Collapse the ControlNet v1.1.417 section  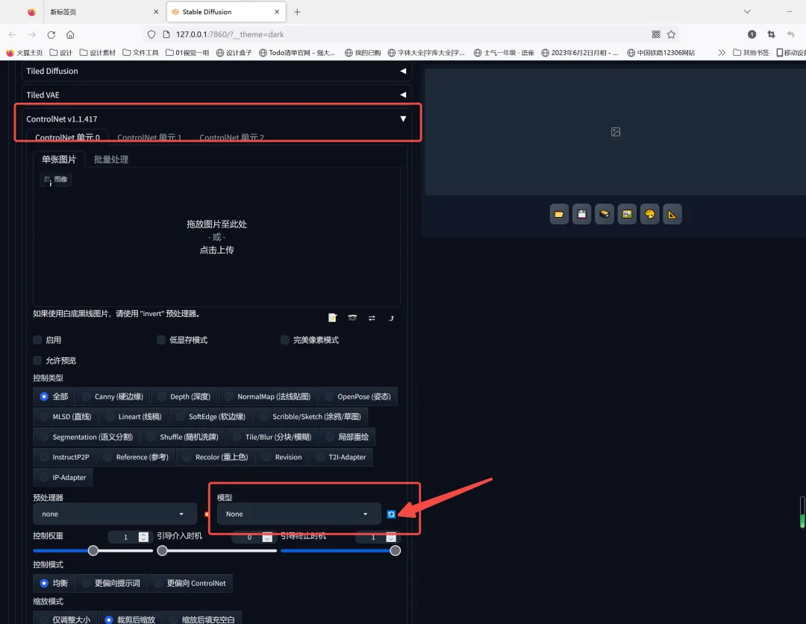[x=216, y=119]
